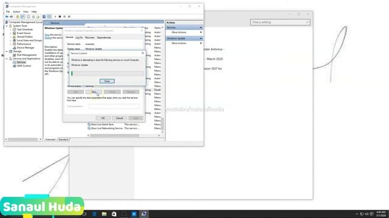This screenshot has height=218, width=389.
Task: Click the Start Service play toolbar icon
Action: [55, 16]
